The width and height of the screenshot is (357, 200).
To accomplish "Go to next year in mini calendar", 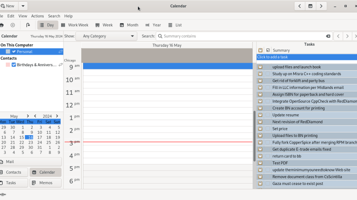I will click(x=57, y=116).
